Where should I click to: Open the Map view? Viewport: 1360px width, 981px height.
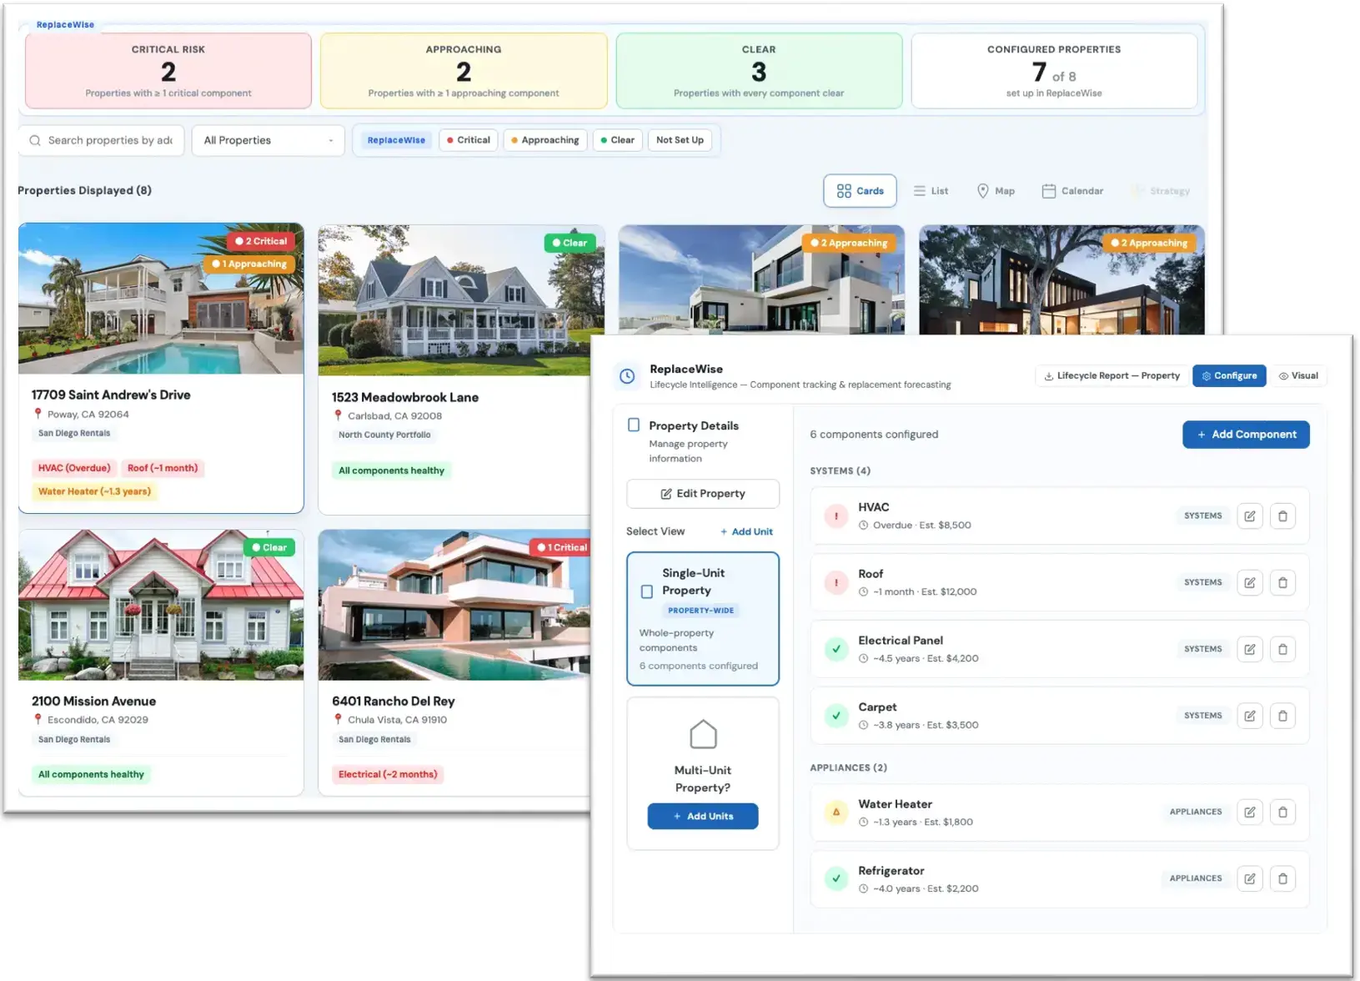[x=996, y=190]
